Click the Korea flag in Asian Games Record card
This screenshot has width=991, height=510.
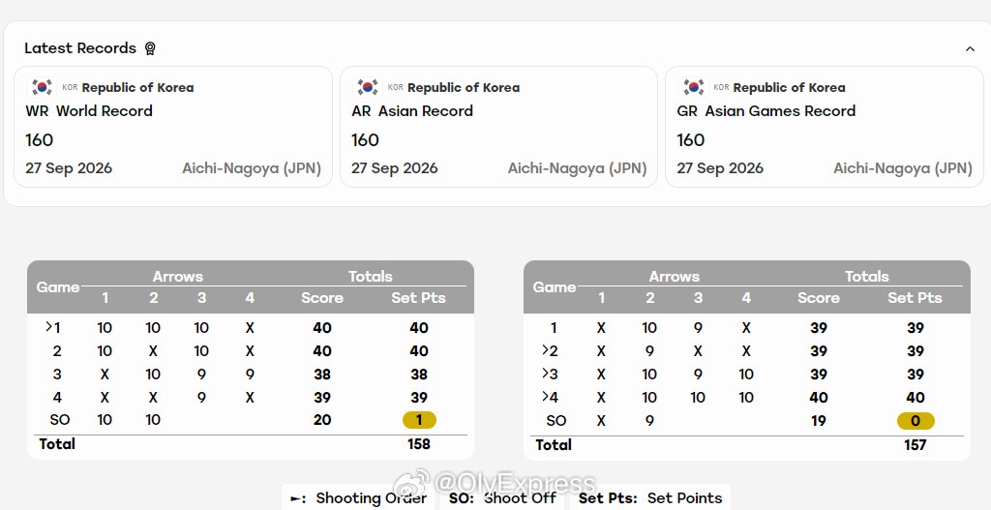693,87
